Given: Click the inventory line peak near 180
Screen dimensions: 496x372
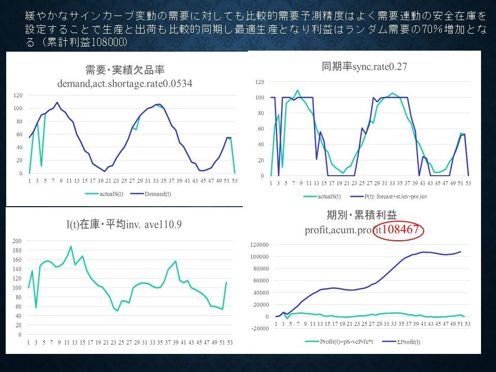Looking at the screenshot, I should tap(71, 246).
